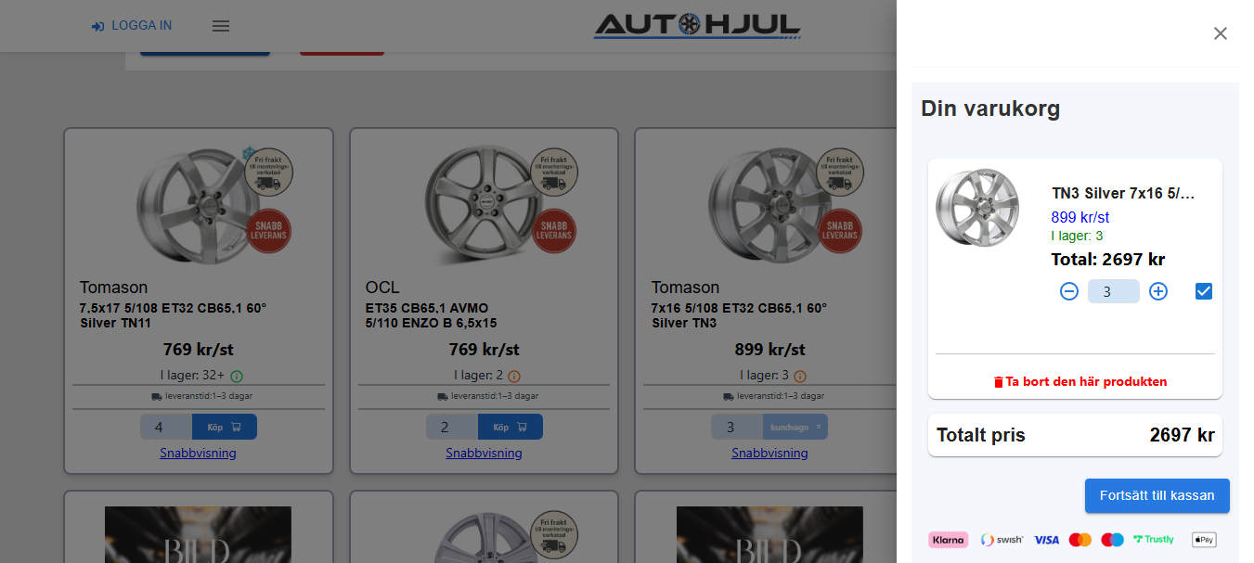
Task: Click the LOGGA IN login icon
Action: coord(97,26)
